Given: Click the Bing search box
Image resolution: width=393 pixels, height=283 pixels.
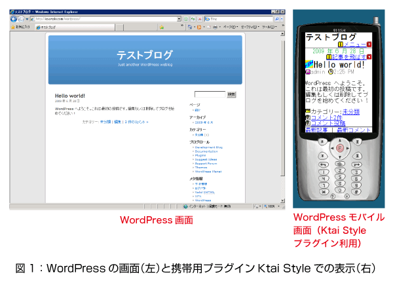Looking at the screenshot, I should click(x=238, y=19).
